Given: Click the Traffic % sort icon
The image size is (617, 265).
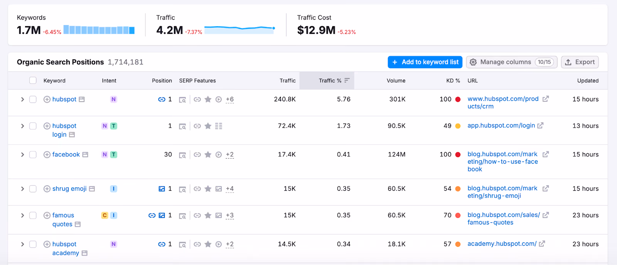Looking at the screenshot, I should pyautogui.click(x=347, y=81).
